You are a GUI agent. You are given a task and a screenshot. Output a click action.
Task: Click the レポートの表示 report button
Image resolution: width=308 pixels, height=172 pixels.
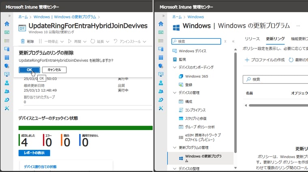(34, 153)
